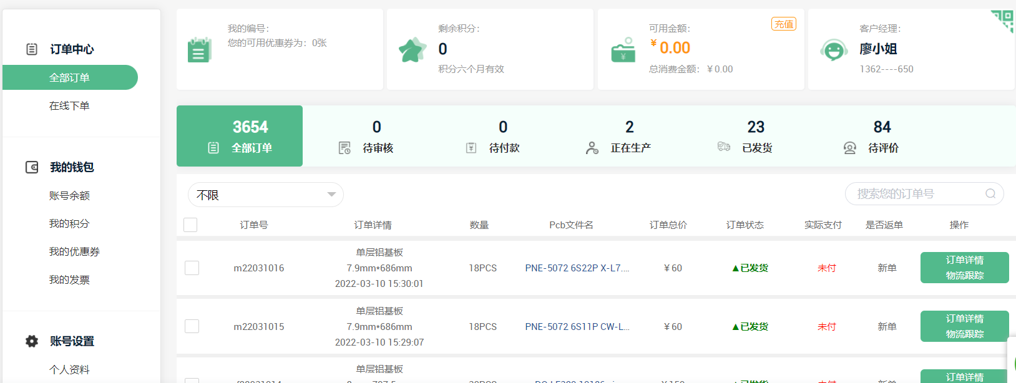
Task: Open the 不限 filter dropdown
Action: 266,195
